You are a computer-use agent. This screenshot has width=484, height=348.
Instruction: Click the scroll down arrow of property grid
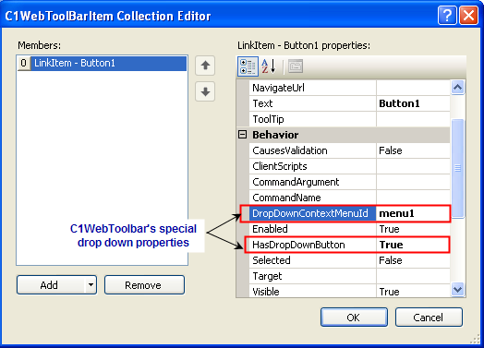tap(457, 290)
